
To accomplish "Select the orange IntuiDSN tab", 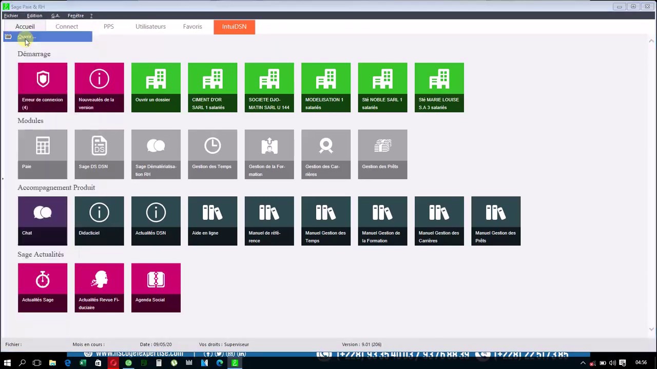I will 234,27.
